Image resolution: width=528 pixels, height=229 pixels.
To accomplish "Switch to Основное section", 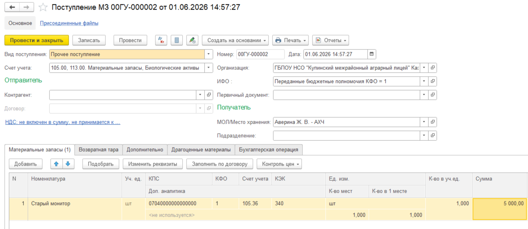I will [x=20, y=23].
